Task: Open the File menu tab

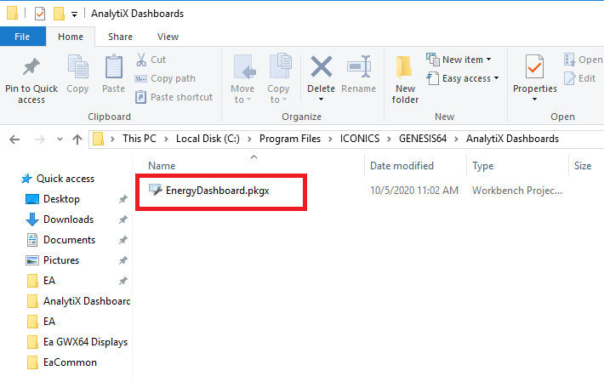Action: point(22,37)
